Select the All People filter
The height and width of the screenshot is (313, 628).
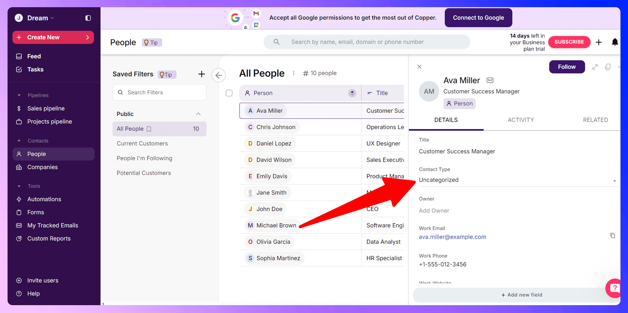click(160, 129)
